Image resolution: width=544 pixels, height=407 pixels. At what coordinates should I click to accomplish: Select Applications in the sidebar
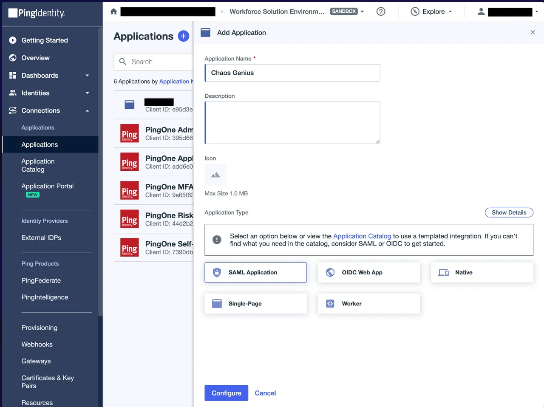(x=50, y=144)
